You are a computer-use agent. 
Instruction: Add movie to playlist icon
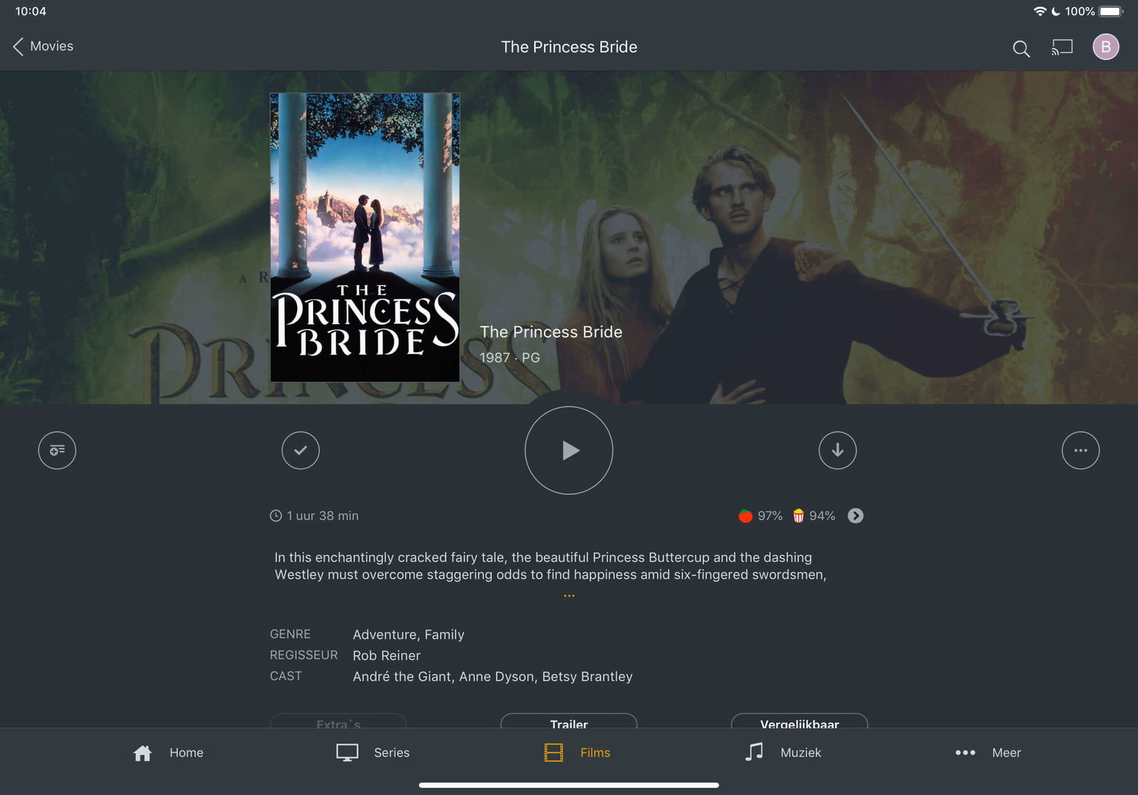[x=57, y=450]
